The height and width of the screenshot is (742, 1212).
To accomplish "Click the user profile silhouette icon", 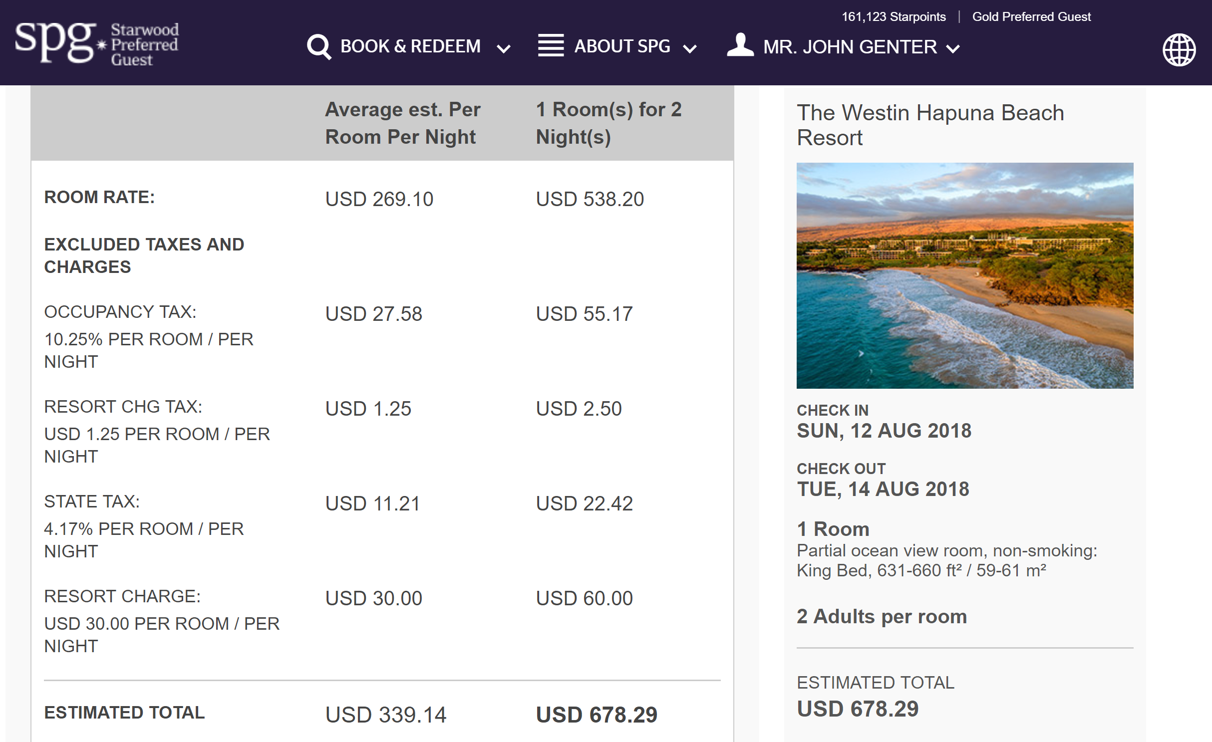I will (x=740, y=45).
